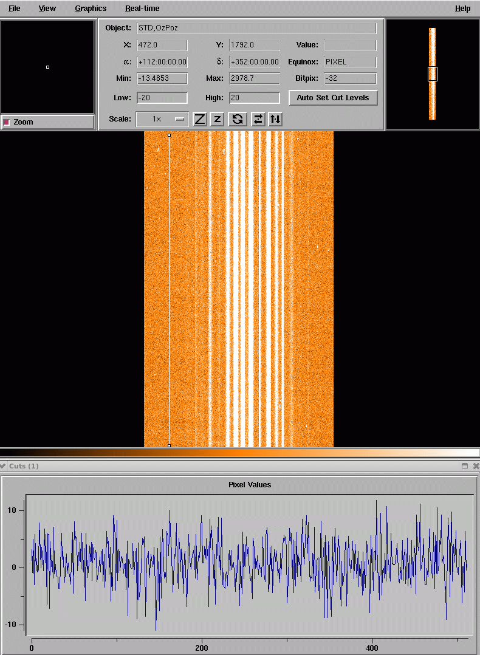The image size is (480, 655).
Task: Toggle the Zoom window checkbox
Action: (x=7, y=122)
